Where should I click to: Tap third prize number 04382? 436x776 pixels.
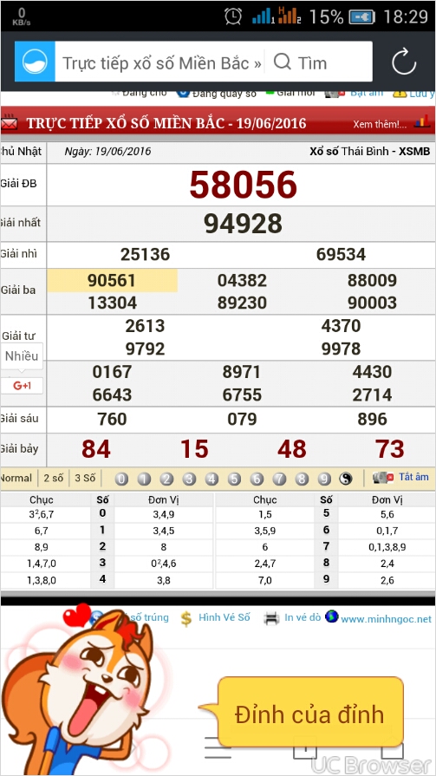[x=242, y=281]
